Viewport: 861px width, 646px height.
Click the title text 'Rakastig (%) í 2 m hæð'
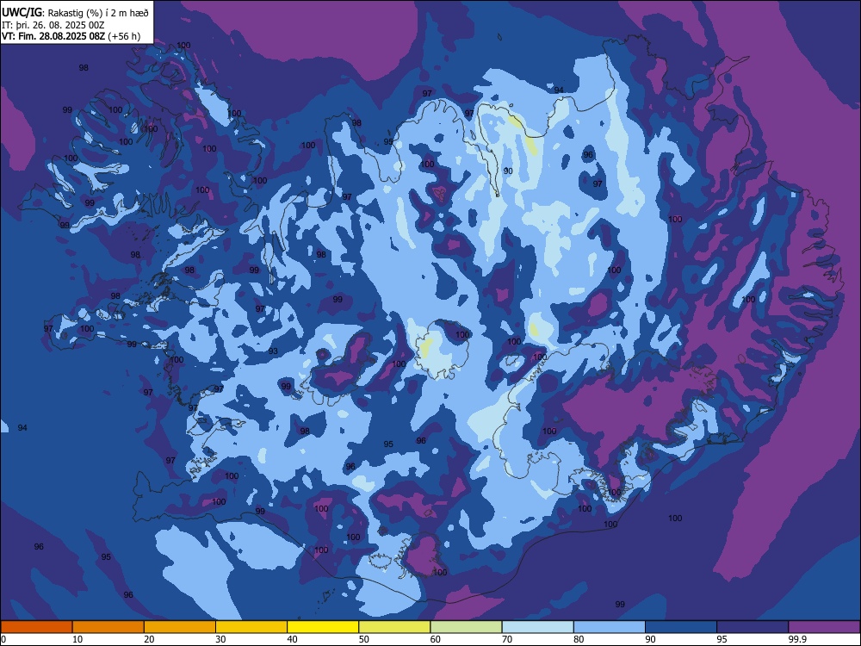[x=98, y=12]
